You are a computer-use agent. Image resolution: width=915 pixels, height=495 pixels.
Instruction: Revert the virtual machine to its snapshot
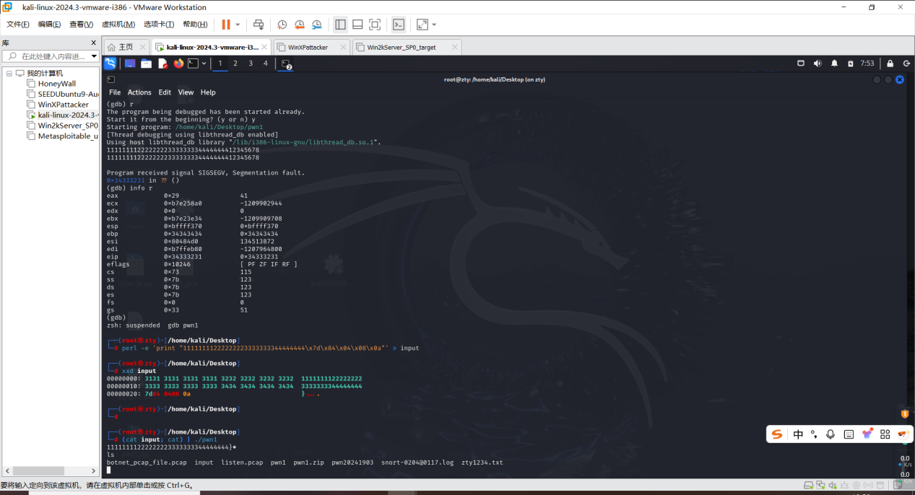300,25
